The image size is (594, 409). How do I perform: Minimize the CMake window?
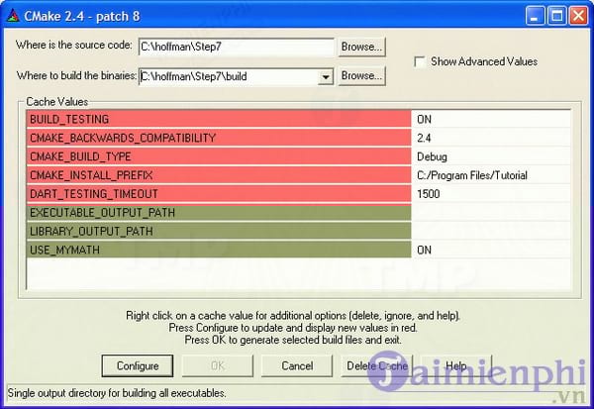click(x=533, y=16)
